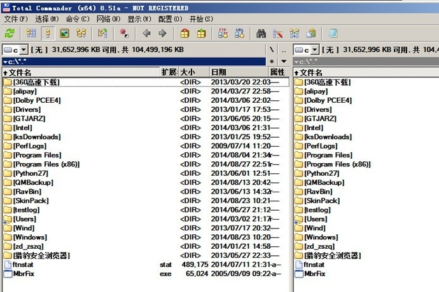Select [alipay] folder in left panel

point(146,91)
